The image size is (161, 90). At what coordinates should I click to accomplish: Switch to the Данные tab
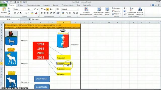tap(56, 5)
